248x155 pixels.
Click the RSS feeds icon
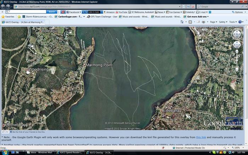click(x=191, y=22)
